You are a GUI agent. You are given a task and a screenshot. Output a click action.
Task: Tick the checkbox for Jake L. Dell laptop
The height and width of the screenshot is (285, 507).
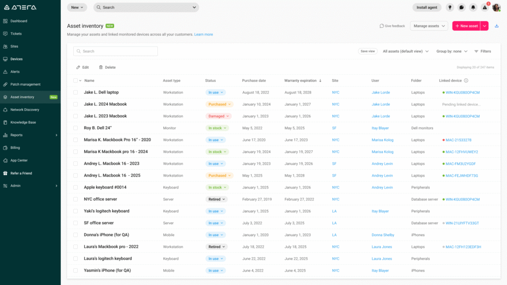pyautogui.click(x=75, y=92)
